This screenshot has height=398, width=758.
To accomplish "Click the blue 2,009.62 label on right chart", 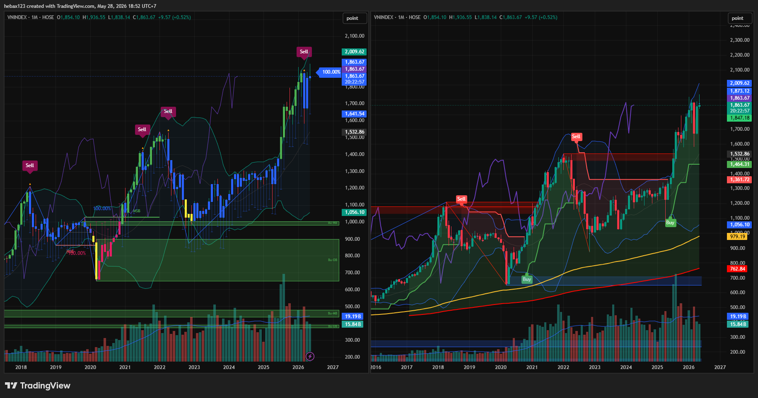I will (739, 83).
